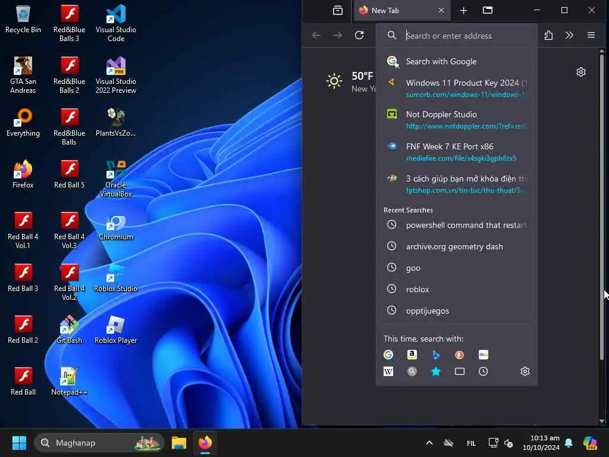The image size is (609, 457).
Task: Click the Search or enter address field
Action: (x=456, y=36)
